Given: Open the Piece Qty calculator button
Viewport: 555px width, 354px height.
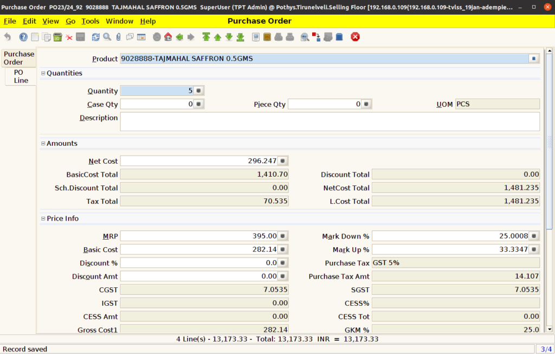Looking at the screenshot, I should [366, 104].
